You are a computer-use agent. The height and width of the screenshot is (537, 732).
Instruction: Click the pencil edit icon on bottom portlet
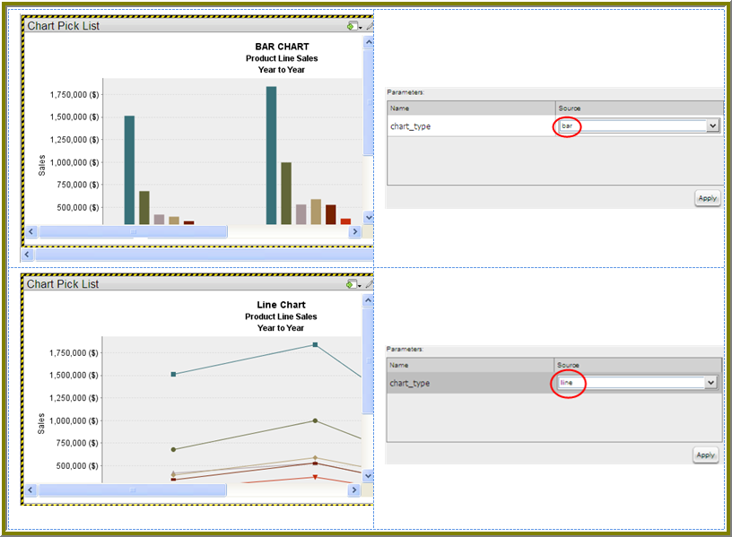368,284
